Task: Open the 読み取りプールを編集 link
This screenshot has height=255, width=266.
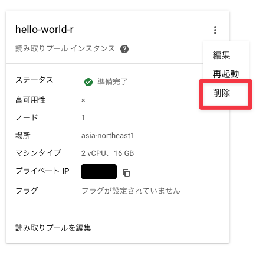Action: click(x=53, y=228)
